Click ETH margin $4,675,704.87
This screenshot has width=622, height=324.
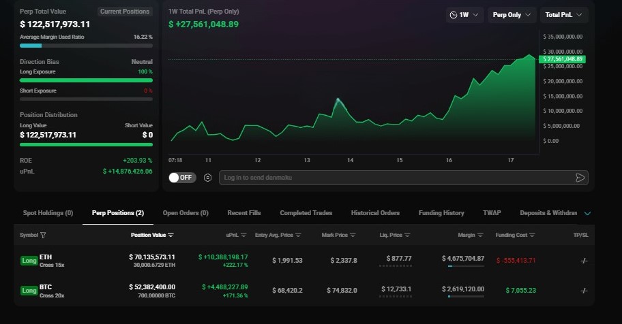click(x=463, y=259)
